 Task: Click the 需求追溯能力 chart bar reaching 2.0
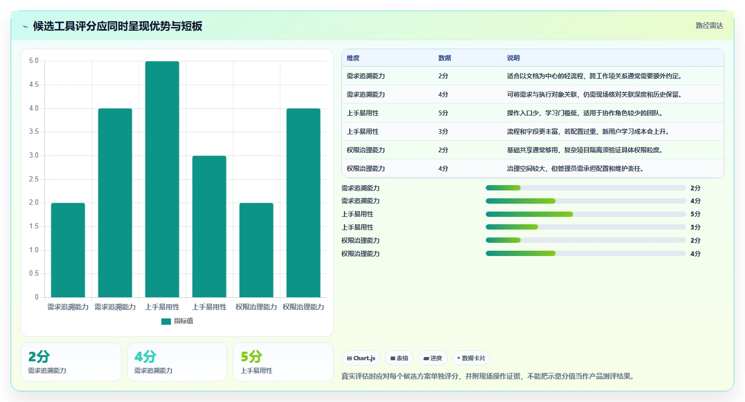[68, 250]
